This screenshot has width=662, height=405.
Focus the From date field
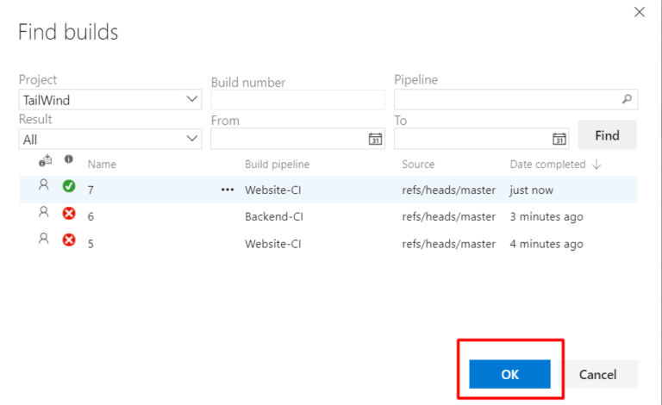[297, 139]
